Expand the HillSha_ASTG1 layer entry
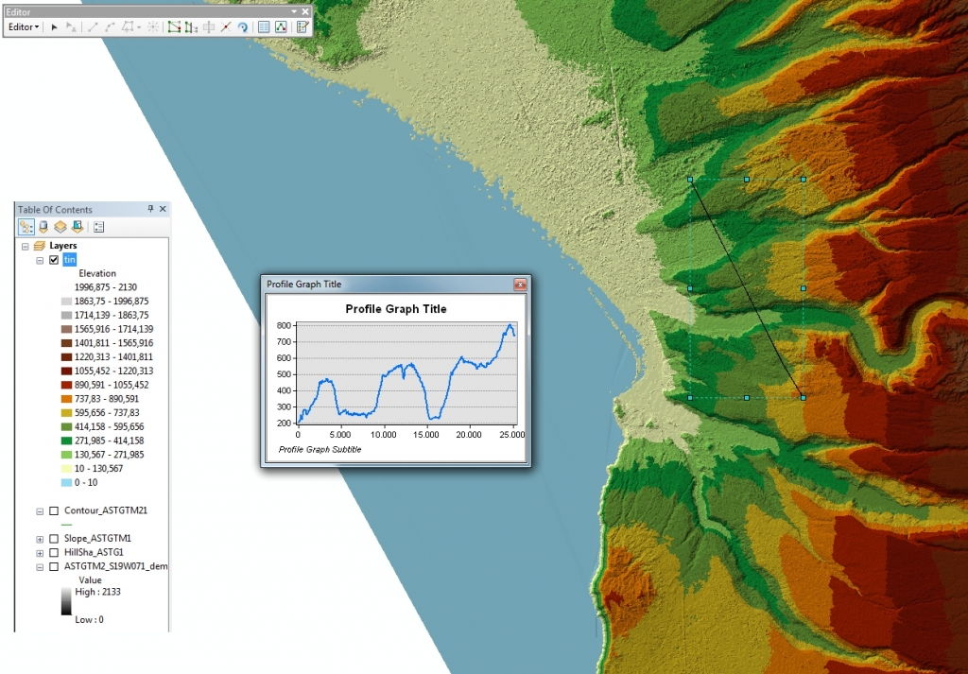Screen dimensions: 968x674 tap(40, 553)
